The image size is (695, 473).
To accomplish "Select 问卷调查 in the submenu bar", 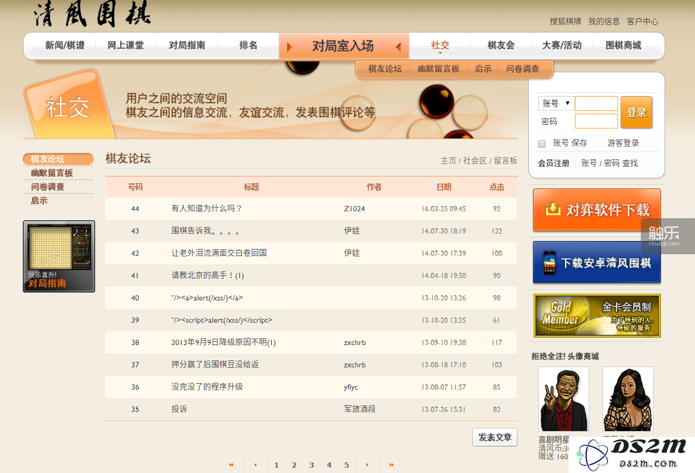I will pyautogui.click(x=522, y=69).
